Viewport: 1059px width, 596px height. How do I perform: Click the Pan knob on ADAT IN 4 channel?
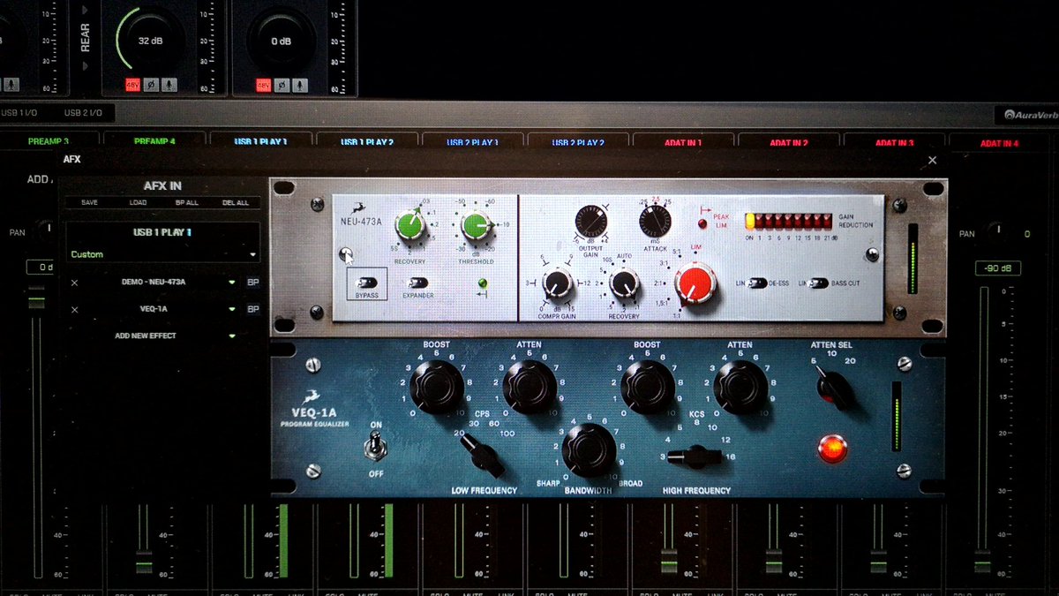click(998, 233)
